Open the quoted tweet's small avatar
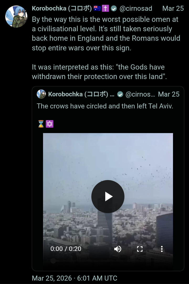The width and height of the screenshot is (189, 284). click(41, 94)
